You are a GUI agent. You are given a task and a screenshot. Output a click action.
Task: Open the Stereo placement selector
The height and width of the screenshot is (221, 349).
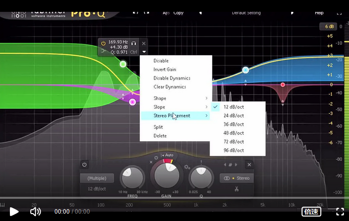237,178
